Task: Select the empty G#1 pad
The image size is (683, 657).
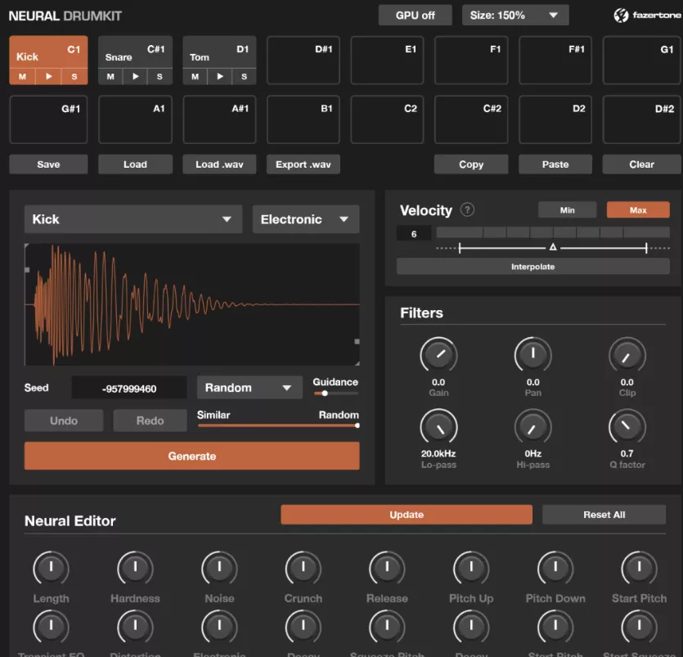Action: point(48,119)
